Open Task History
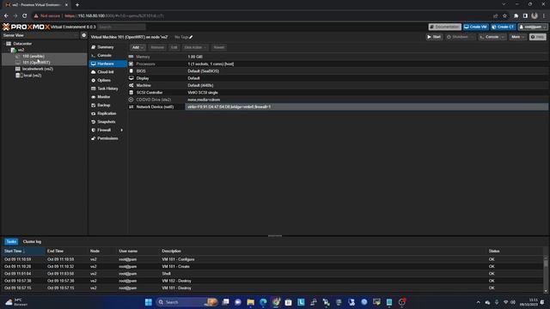550x309 pixels. [107, 88]
